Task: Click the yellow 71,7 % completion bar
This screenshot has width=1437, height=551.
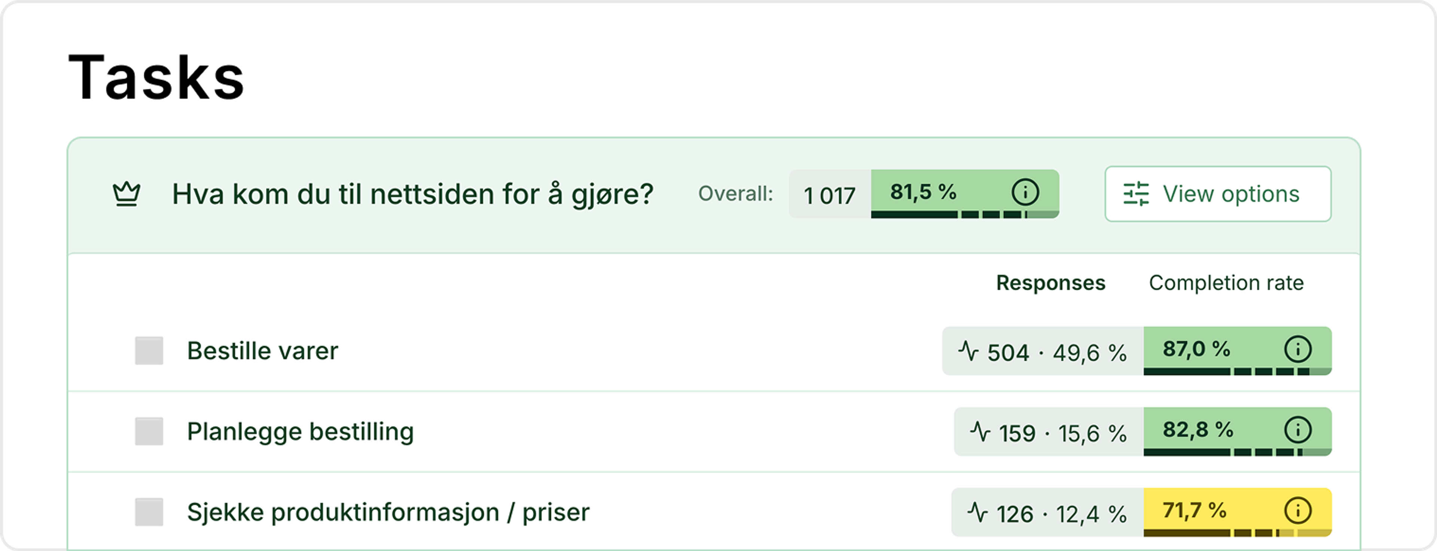Action: pos(1237,512)
